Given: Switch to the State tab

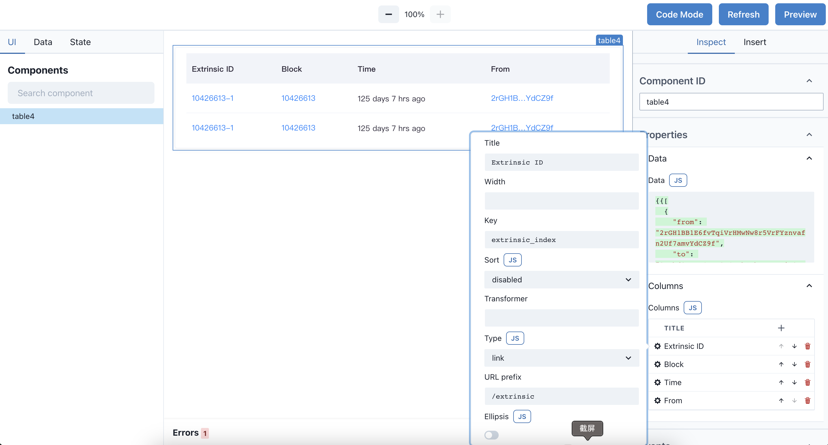Looking at the screenshot, I should (80, 42).
